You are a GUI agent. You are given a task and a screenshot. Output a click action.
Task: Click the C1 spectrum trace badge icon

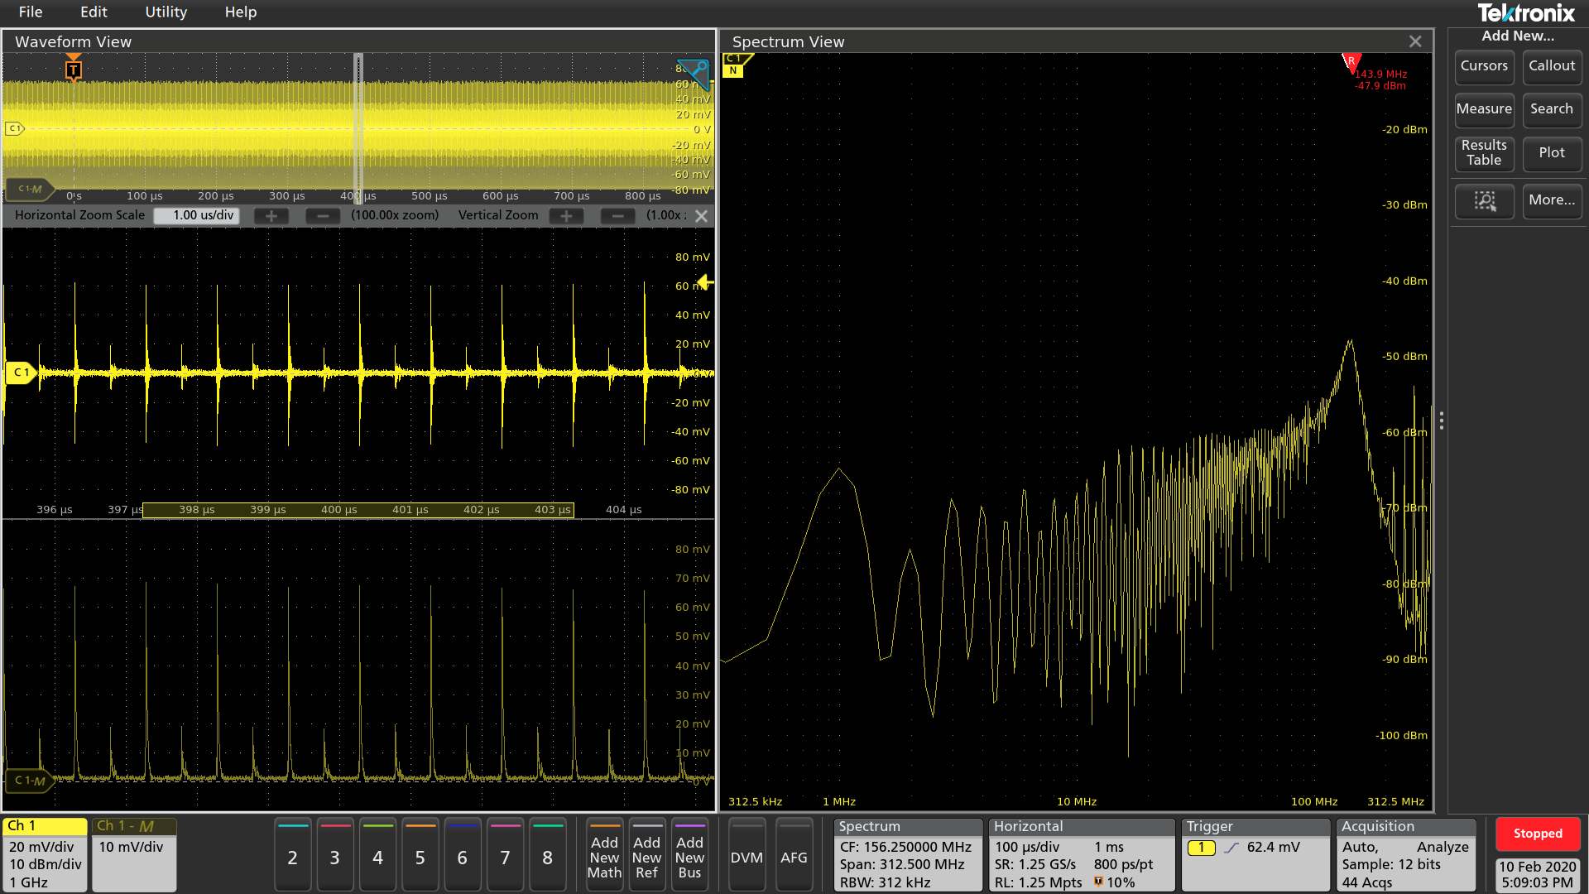[734, 65]
